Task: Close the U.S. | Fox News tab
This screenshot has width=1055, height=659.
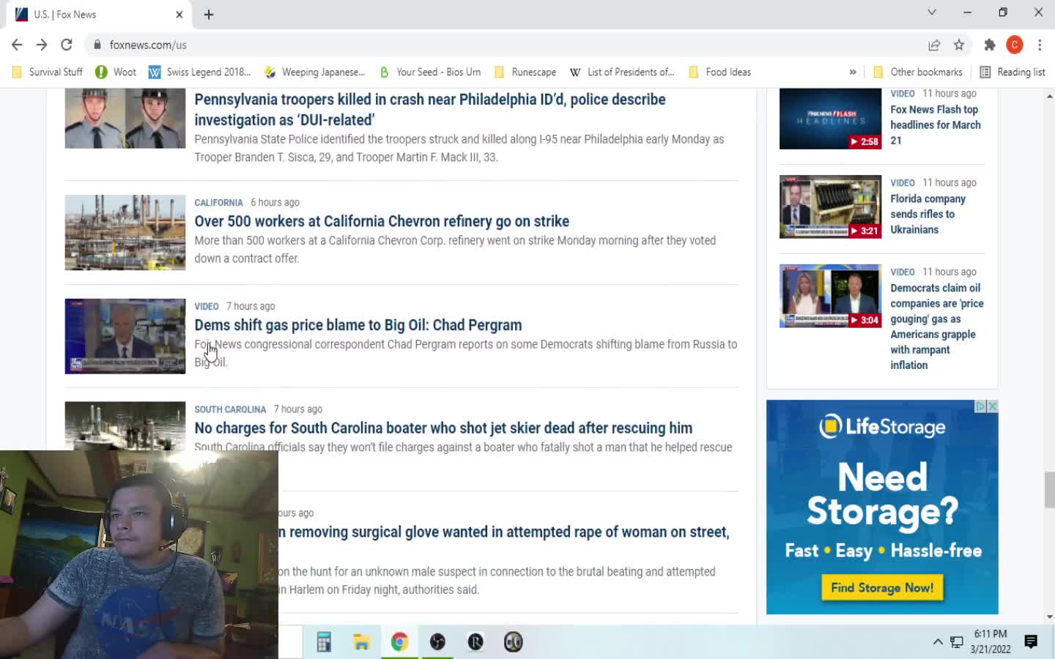Action: click(179, 15)
